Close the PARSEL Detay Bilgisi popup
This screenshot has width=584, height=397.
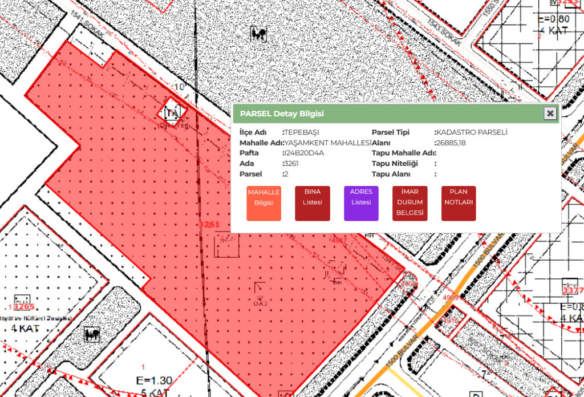tap(550, 114)
